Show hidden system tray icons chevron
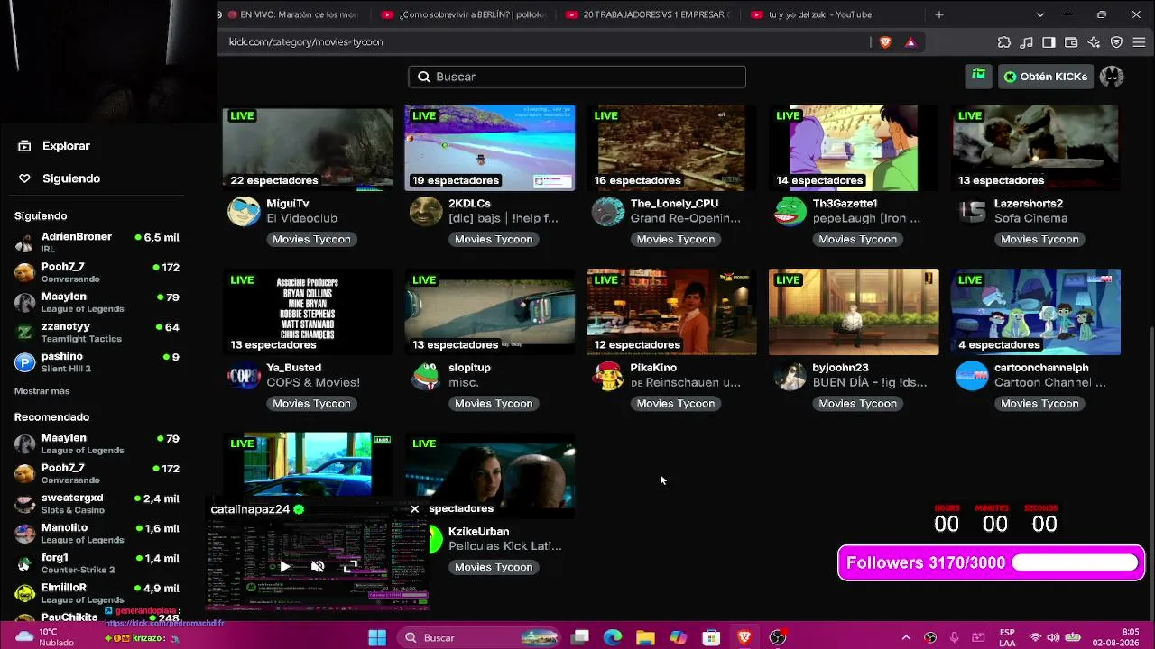 (906, 638)
